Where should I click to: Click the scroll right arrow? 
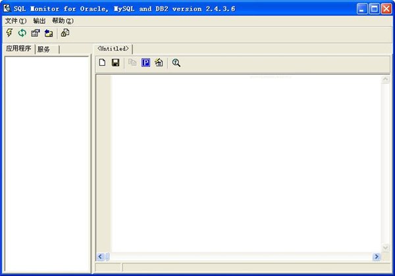tap(377, 256)
